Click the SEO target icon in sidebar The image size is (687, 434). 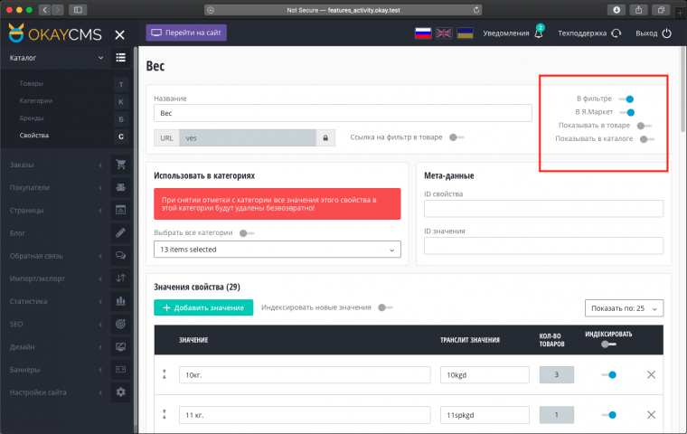click(x=120, y=324)
